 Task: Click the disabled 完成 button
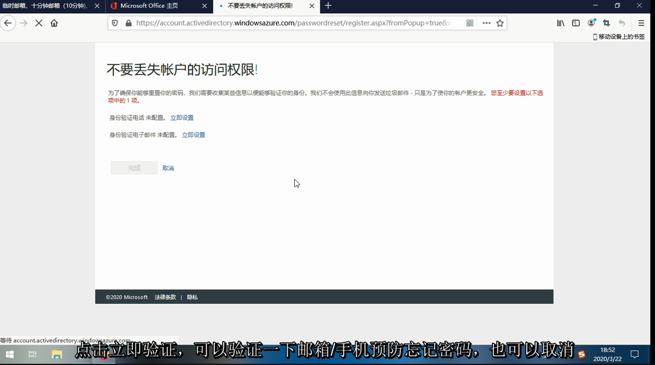[134, 168]
